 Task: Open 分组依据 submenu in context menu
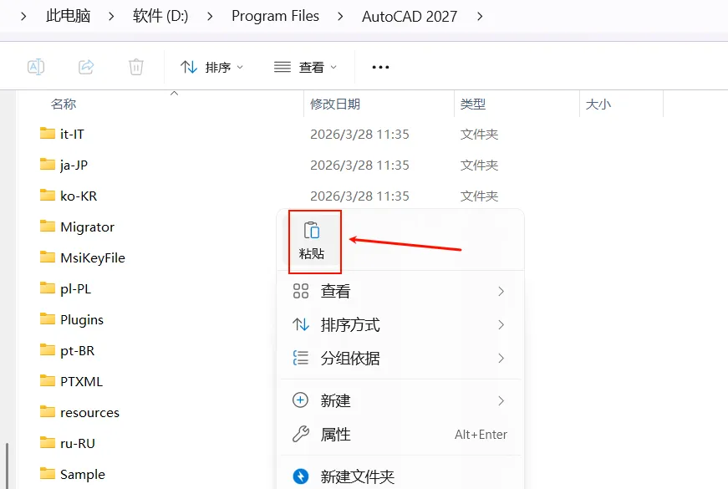point(400,358)
